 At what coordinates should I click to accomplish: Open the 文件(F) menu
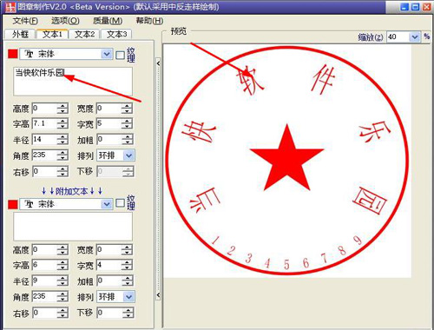coord(25,21)
